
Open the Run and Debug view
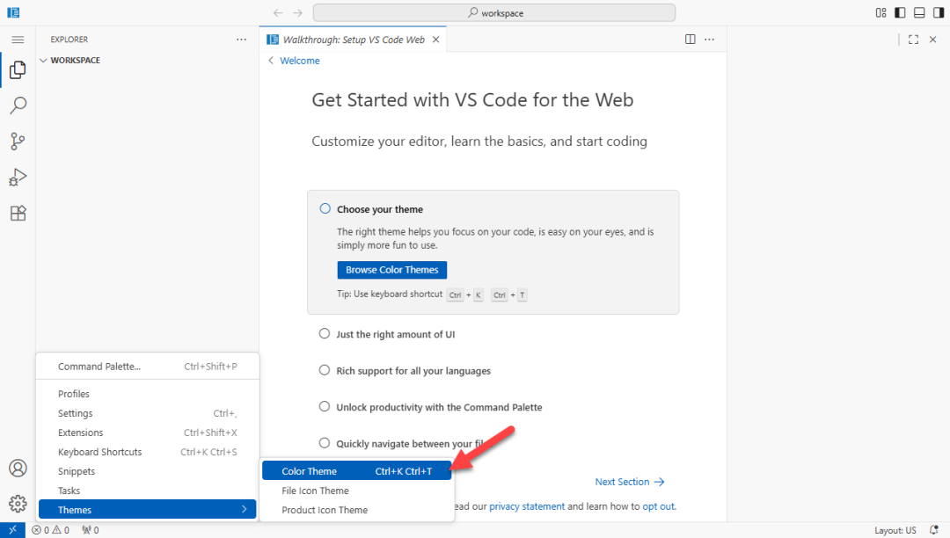(x=18, y=177)
